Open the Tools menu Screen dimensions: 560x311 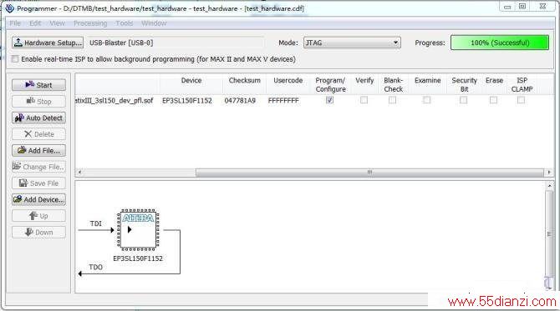[x=125, y=23]
